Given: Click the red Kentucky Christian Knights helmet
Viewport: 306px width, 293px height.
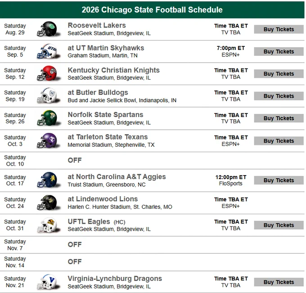Looking at the screenshot, I should tap(49, 74).
